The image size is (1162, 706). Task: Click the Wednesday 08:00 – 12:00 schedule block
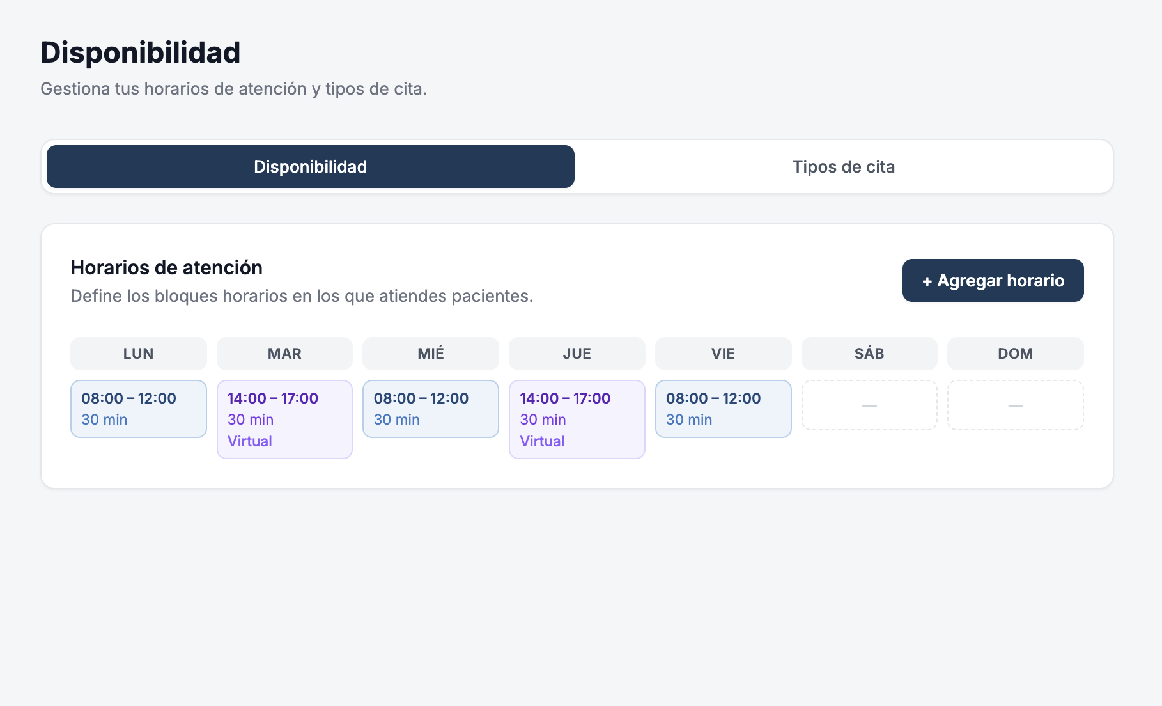coord(431,409)
